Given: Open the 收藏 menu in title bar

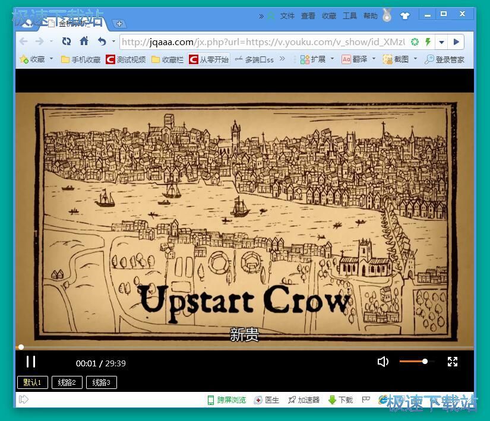Looking at the screenshot, I should pyautogui.click(x=329, y=15).
